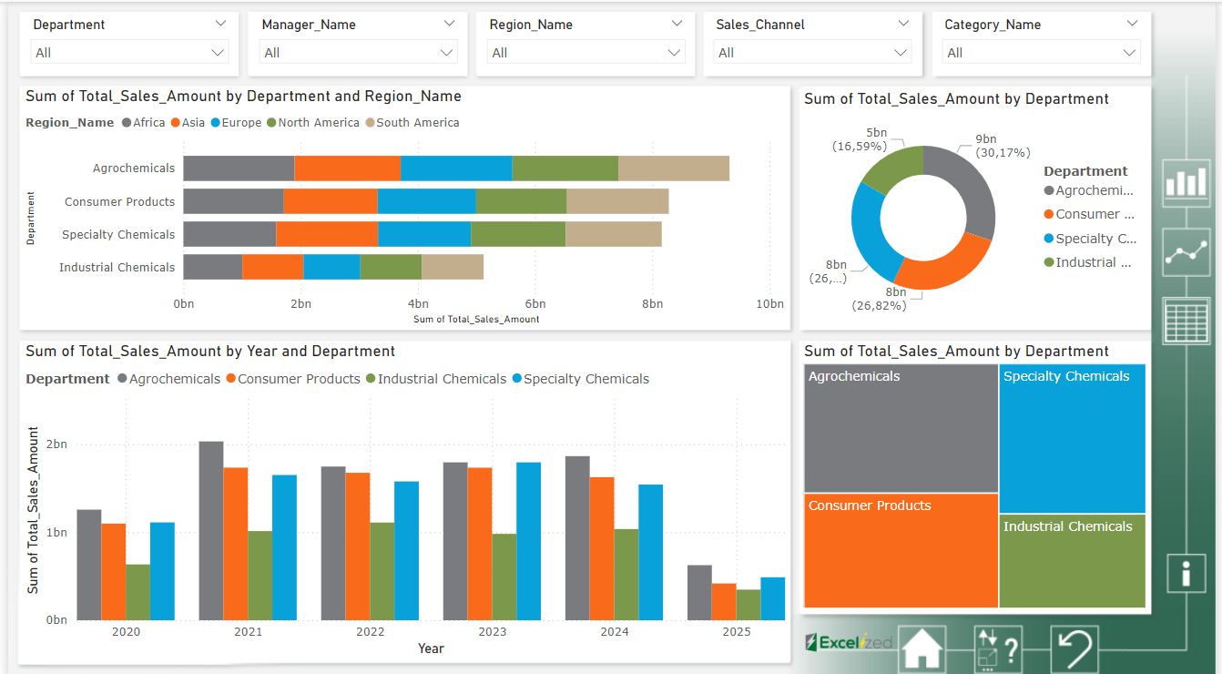This screenshot has height=674, width=1222.
Task: Click the Excelized logo
Action: tap(849, 642)
